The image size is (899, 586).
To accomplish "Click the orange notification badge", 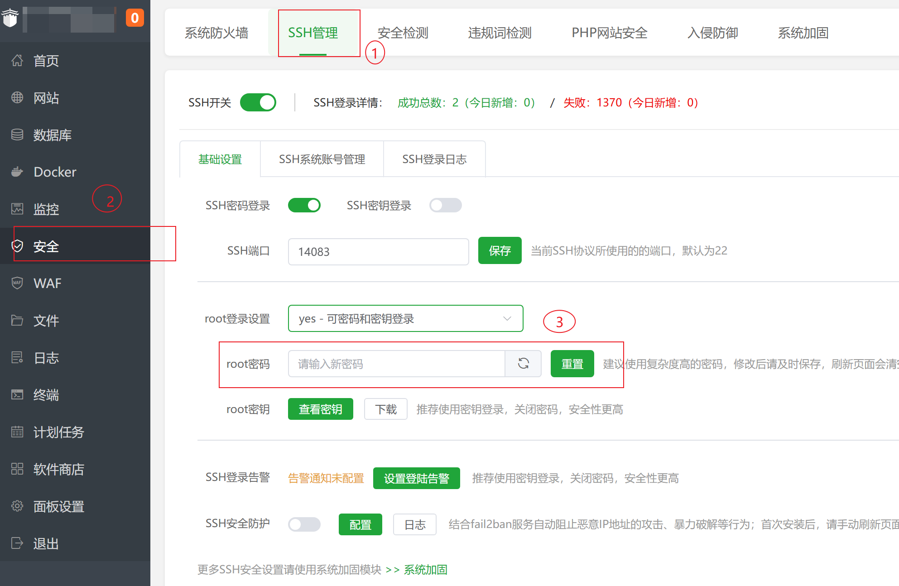I will pos(135,18).
